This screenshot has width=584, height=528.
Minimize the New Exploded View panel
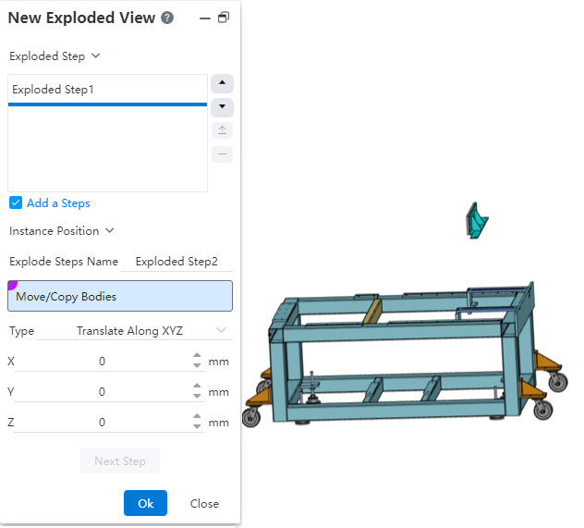pos(205,18)
